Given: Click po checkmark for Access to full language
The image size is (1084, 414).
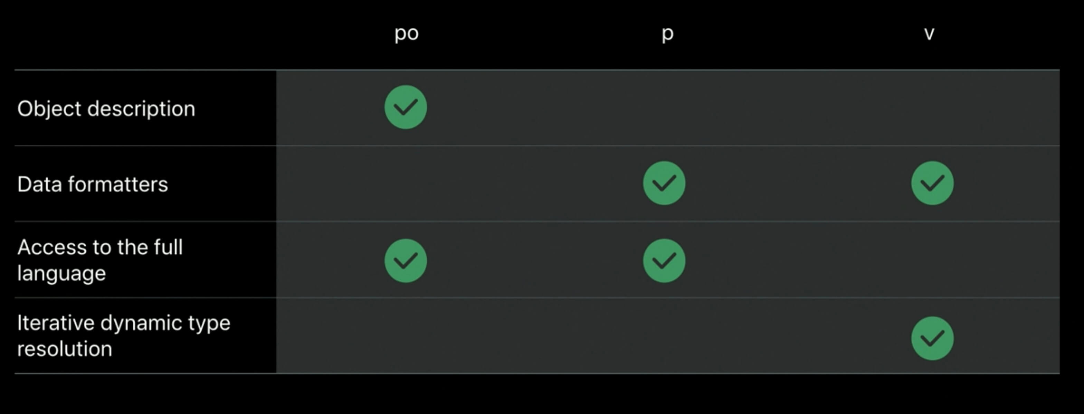Looking at the screenshot, I should pyautogui.click(x=406, y=261).
